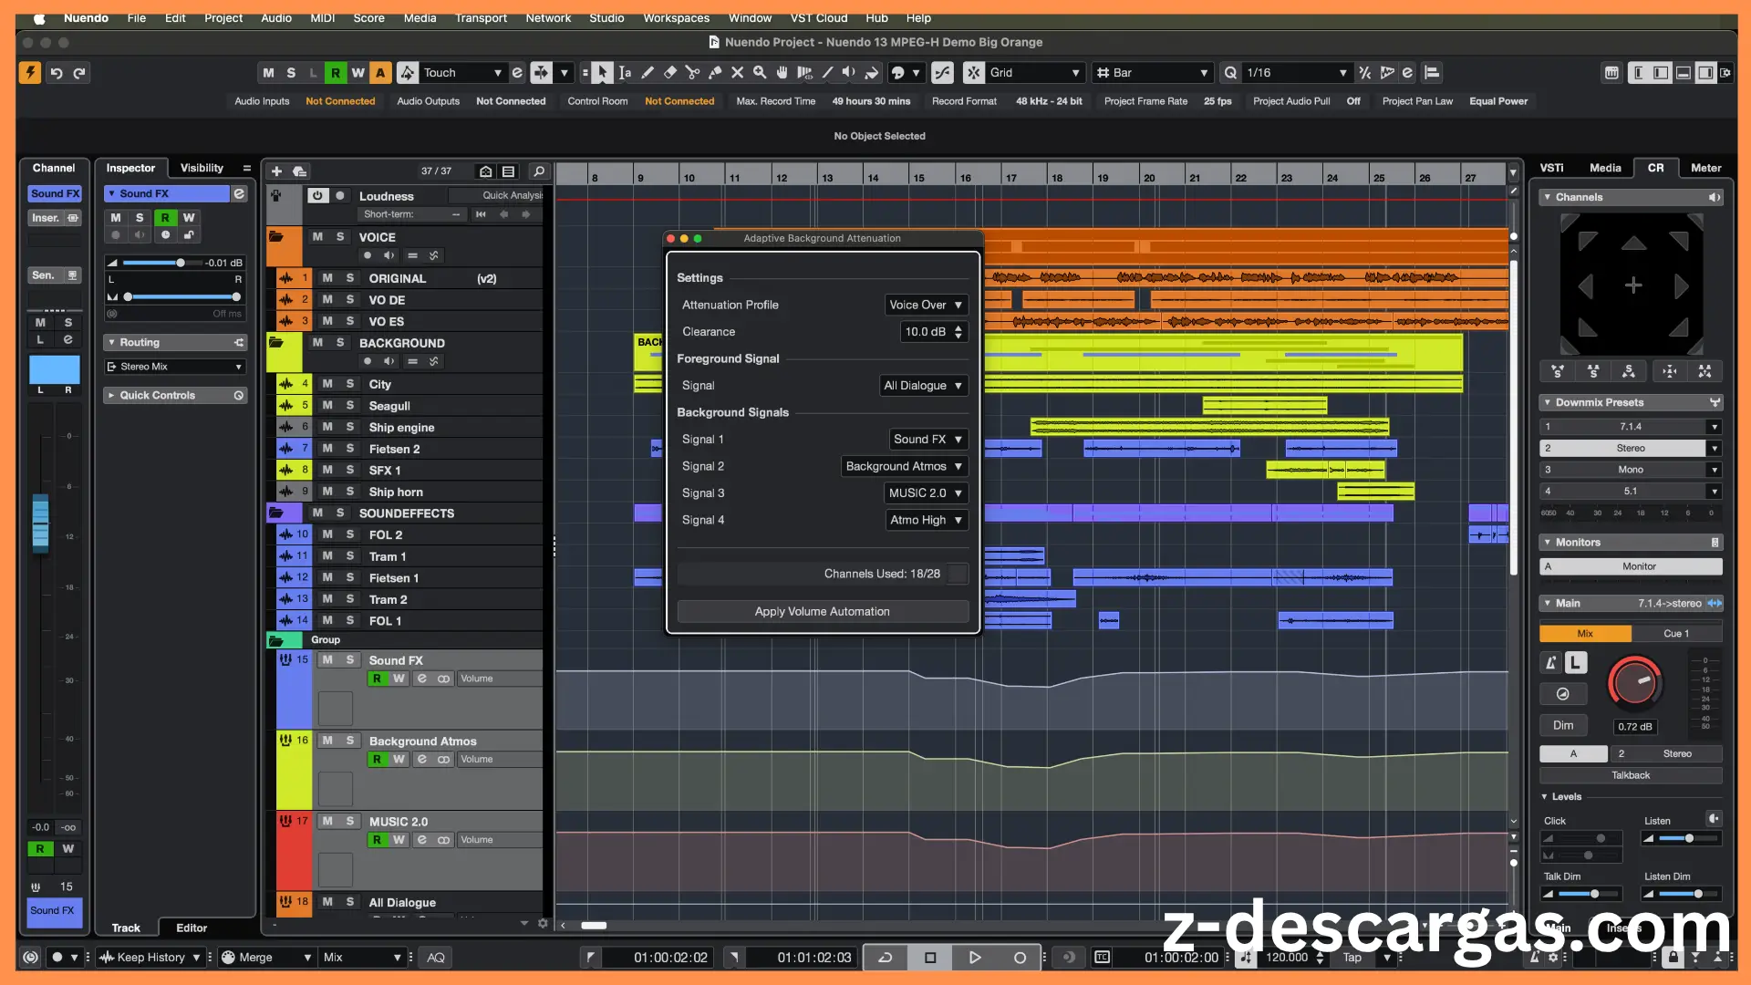Select the Range Selection tool
This screenshot has height=985, width=1751.
pos(625,73)
